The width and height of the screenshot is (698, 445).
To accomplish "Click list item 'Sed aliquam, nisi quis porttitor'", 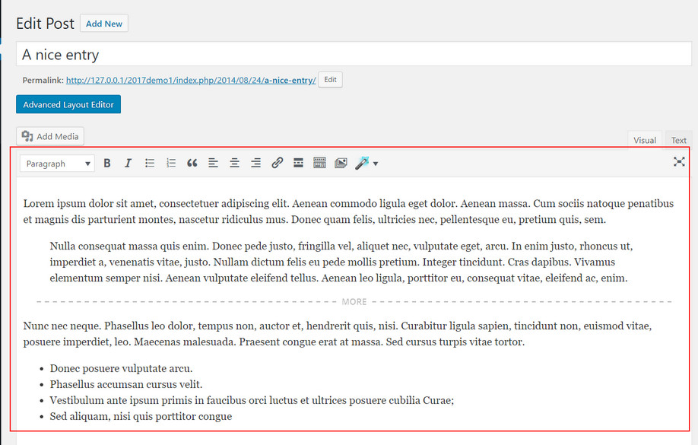I will coord(141,417).
